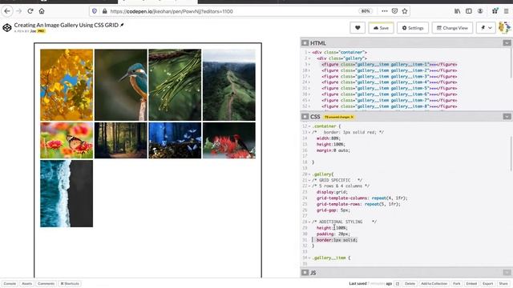Open the Firefox library icon
The image size is (513, 288).
[458, 11]
